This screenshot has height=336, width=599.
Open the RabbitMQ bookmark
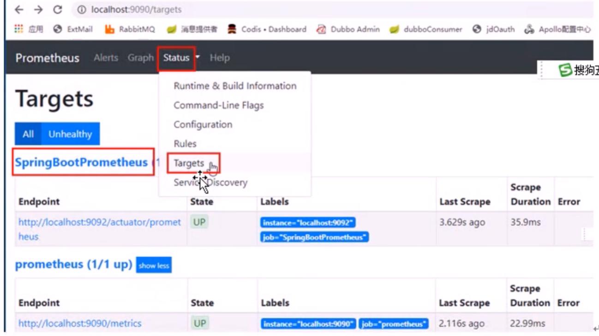[x=130, y=29]
